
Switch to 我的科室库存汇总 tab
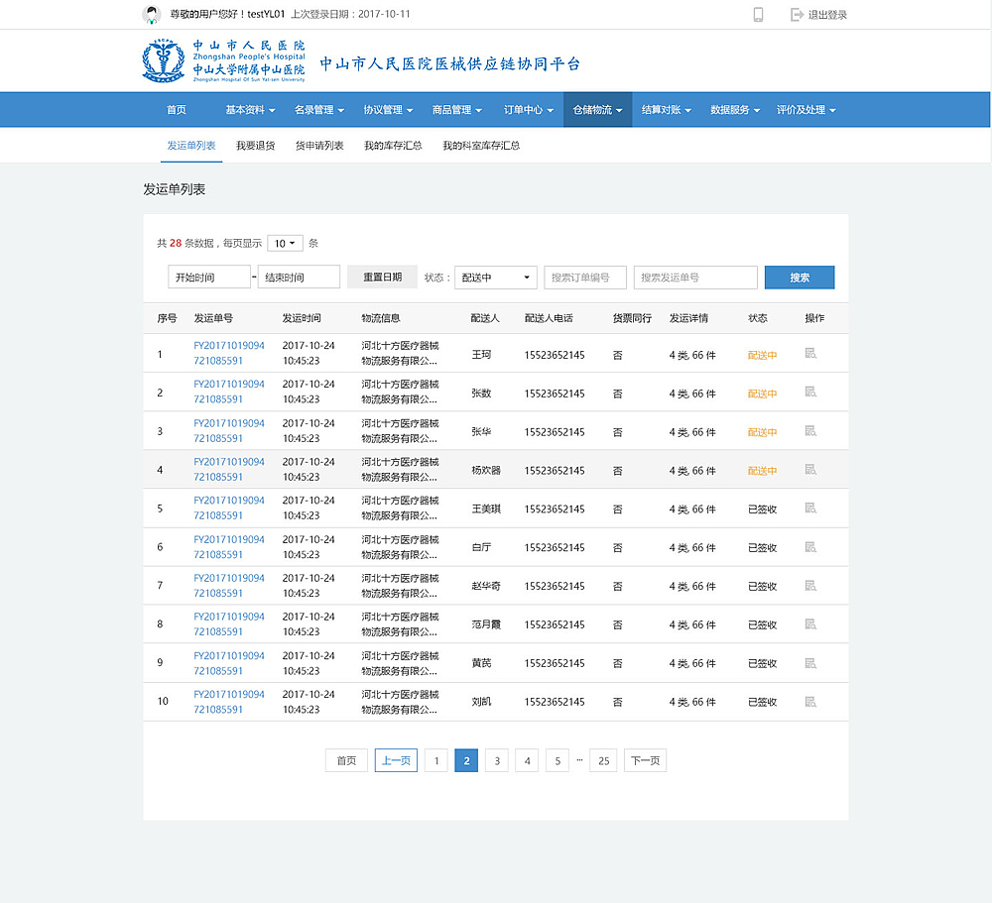(x=481, y=146)
